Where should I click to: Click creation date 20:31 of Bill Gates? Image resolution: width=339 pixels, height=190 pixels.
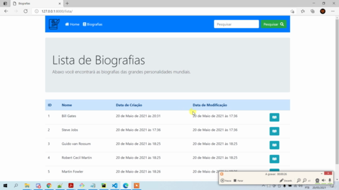(138, 116)
